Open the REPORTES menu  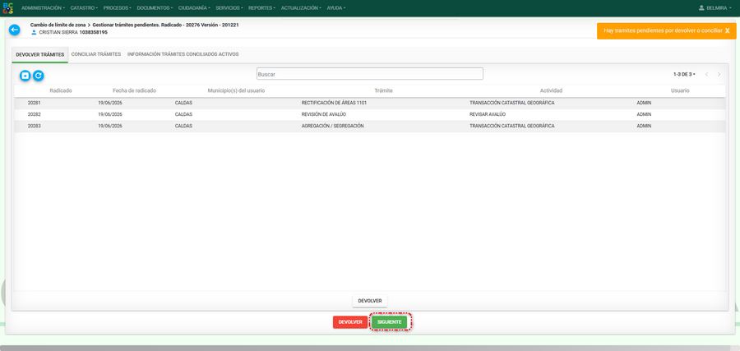tap(262, 8)
